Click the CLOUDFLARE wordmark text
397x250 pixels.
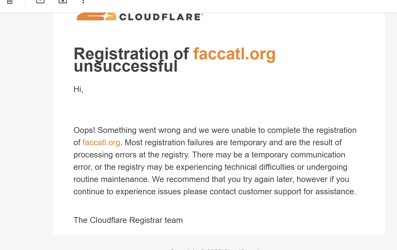pos(161,17)
